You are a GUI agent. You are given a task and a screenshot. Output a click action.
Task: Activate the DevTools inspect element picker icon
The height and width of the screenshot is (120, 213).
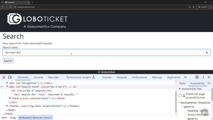click(x=4, y=77)
